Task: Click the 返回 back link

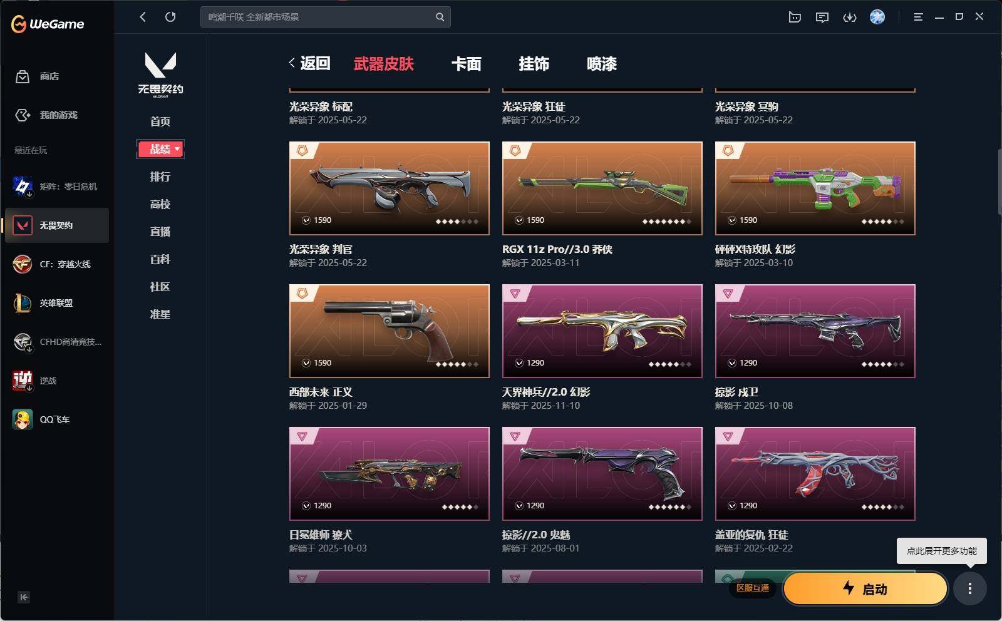Action: [x=309, y=63]
